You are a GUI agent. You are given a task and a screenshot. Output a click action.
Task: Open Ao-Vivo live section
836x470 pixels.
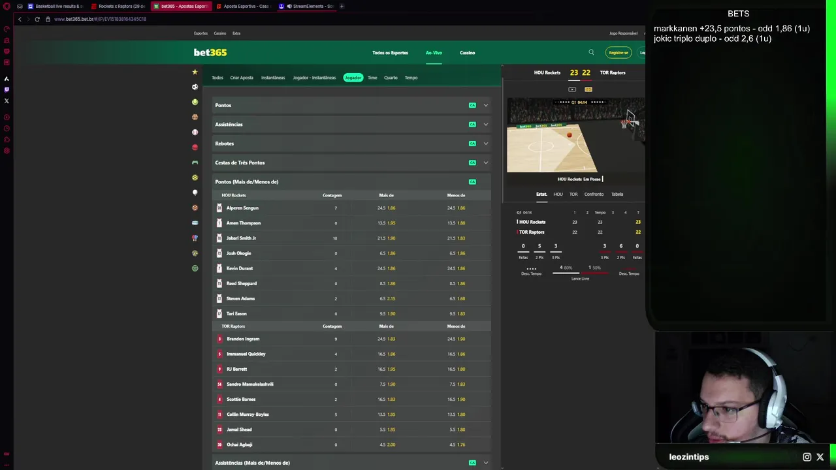point(434,53)
